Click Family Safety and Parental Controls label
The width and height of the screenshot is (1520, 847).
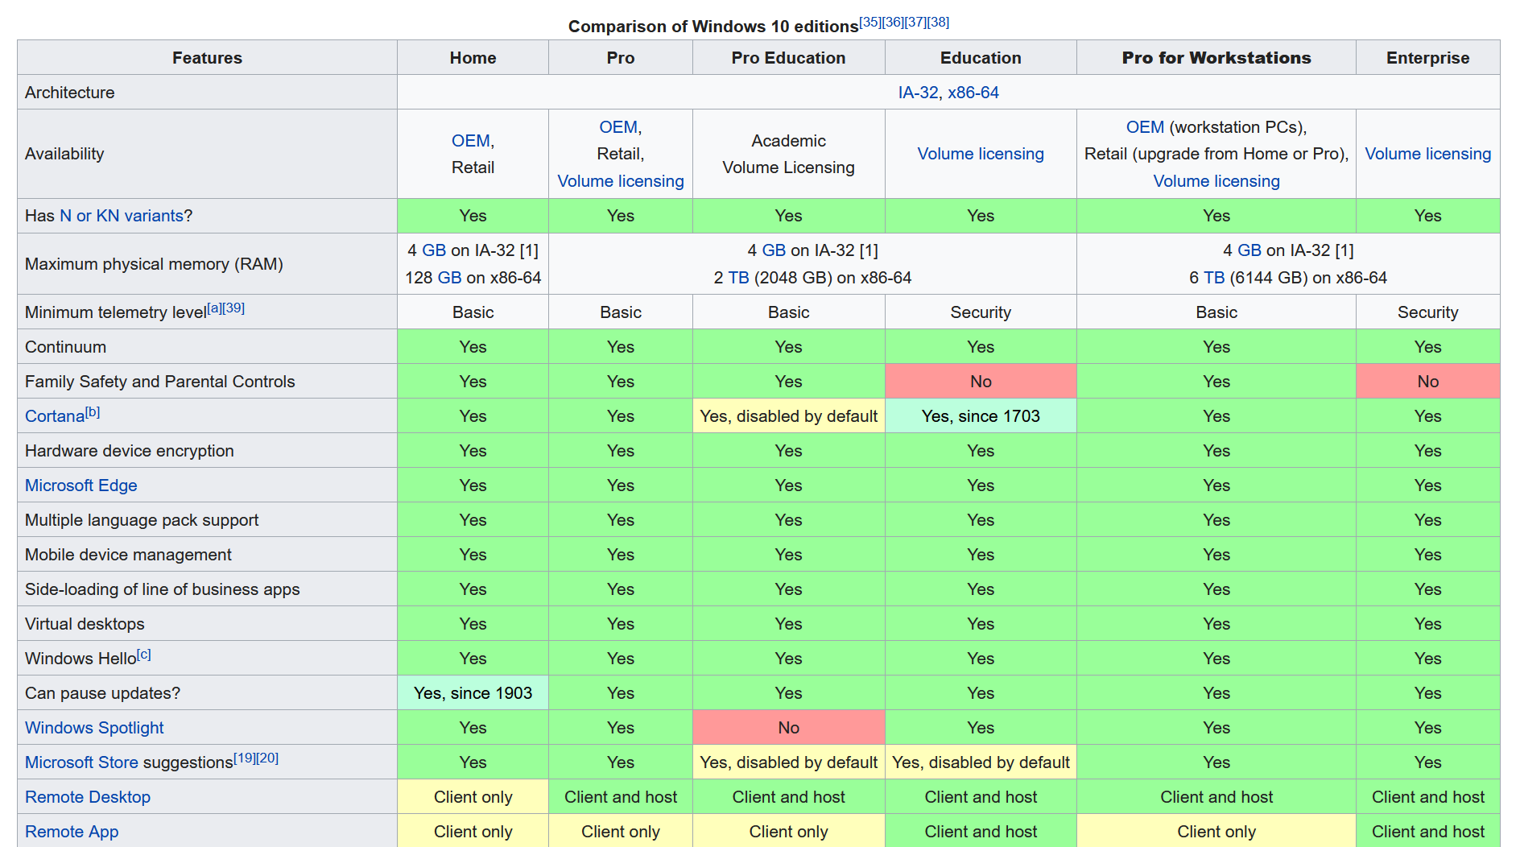(159, 382)
